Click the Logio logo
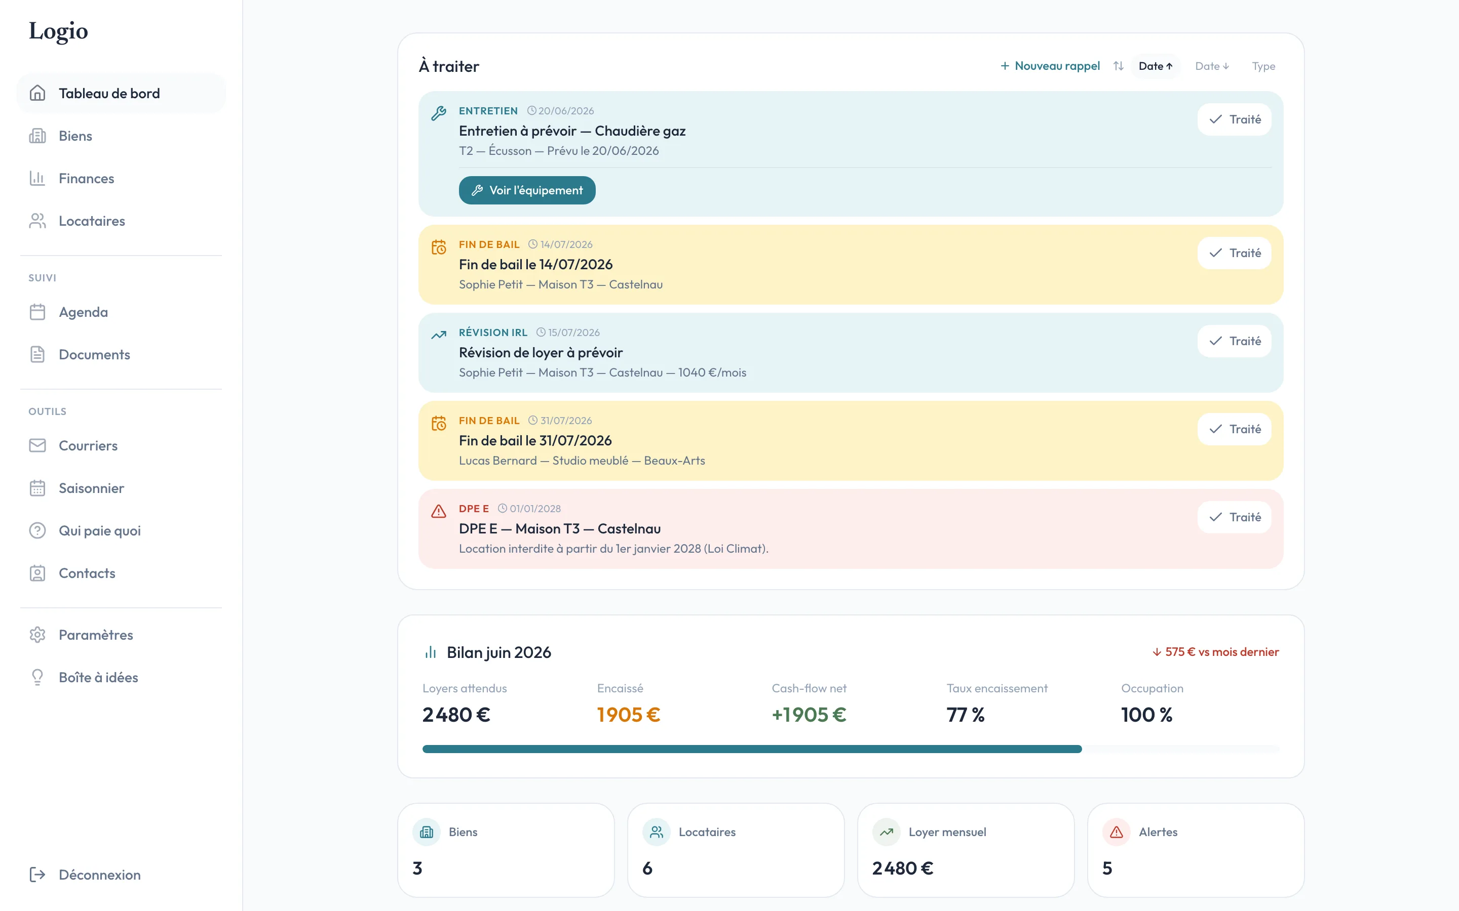 point(58,31)
